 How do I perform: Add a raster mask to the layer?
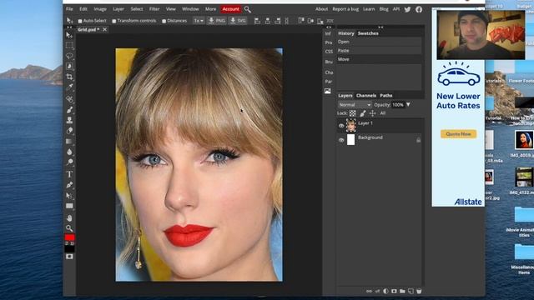point(394,291)
